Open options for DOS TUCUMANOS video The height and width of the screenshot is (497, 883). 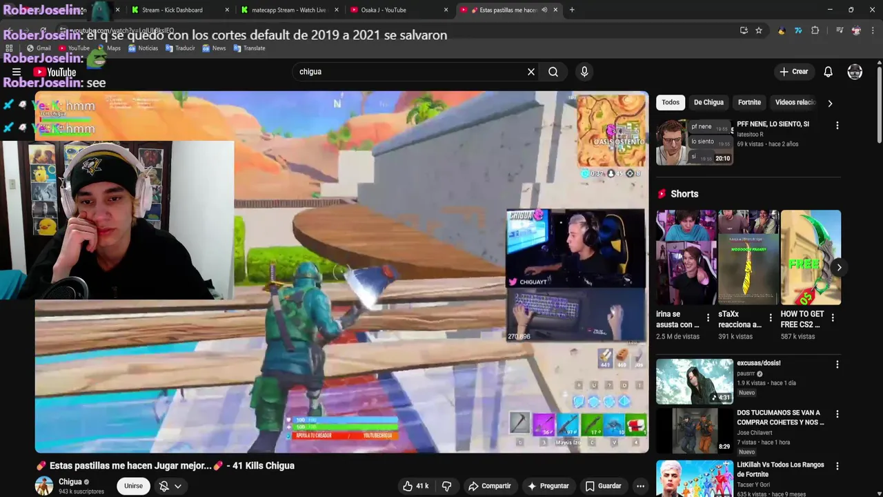837,414
